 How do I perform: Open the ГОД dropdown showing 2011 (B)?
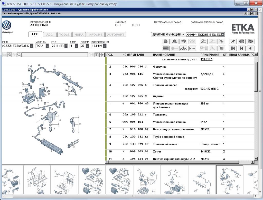[x=66, y=46]
